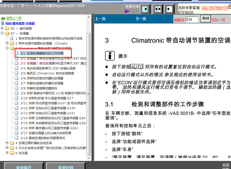
Task: Open 3/3 空调器 自动空调操作和显示单元 E87 通过
Action: point(53,63)
